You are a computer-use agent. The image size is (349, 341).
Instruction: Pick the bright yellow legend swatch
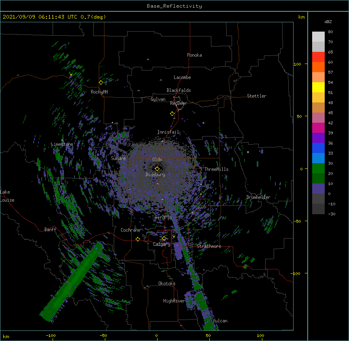318,87
